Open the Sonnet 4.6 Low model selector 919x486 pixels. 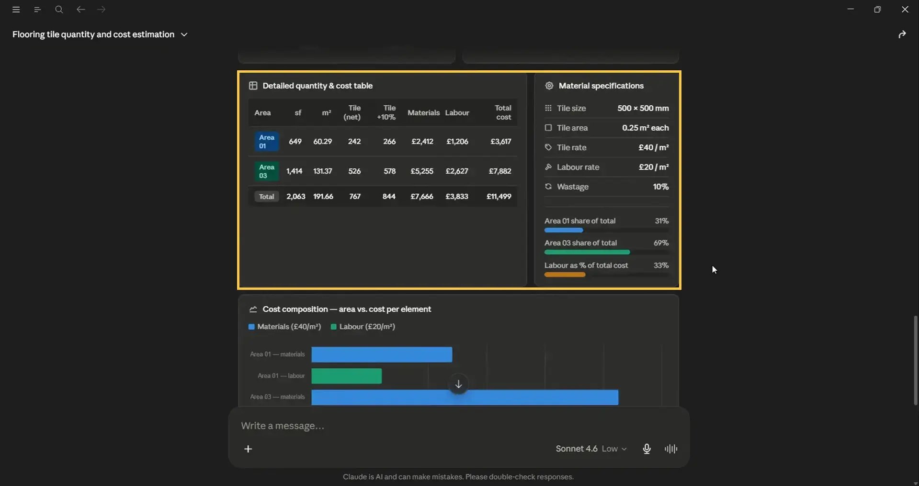pyautogui.click(x=591, y=449)
